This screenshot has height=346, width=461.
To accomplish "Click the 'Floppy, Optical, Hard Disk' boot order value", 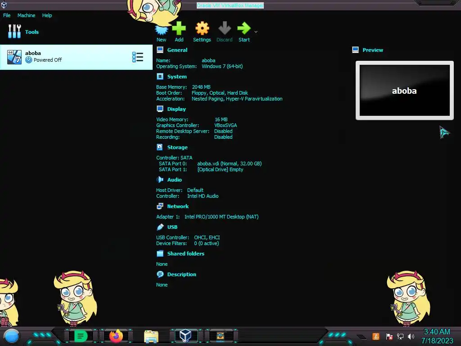I will click(x=220, y=93).
